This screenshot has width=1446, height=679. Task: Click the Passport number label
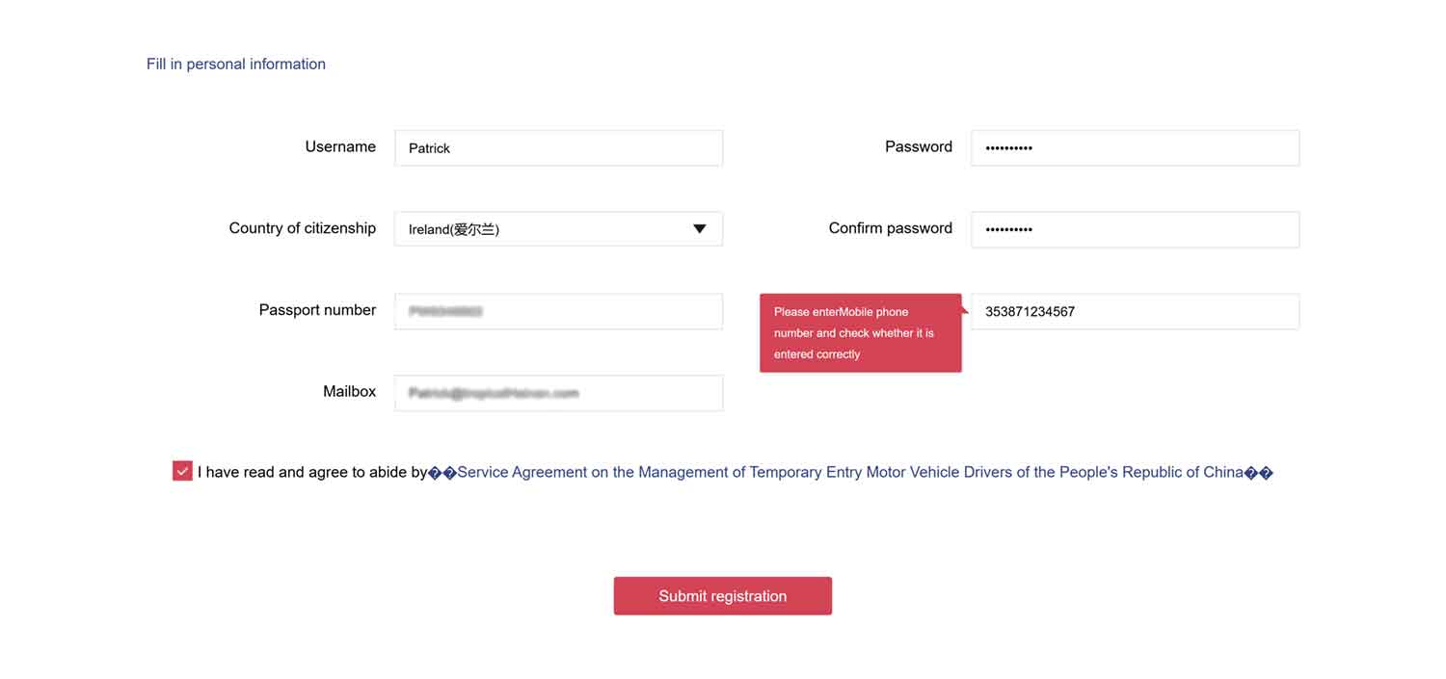tap(317, 310)
